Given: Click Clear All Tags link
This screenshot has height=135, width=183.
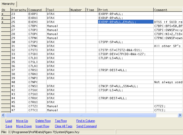Looking at the screenshot, I should [64, 126].
